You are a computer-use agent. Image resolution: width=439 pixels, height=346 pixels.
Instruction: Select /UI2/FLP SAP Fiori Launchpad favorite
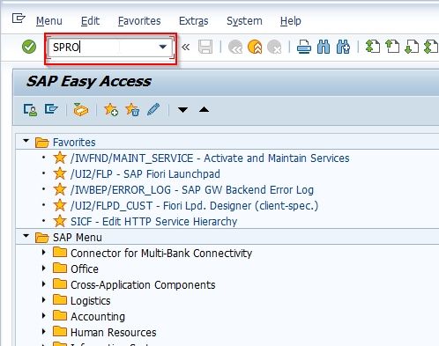(145, 174)
